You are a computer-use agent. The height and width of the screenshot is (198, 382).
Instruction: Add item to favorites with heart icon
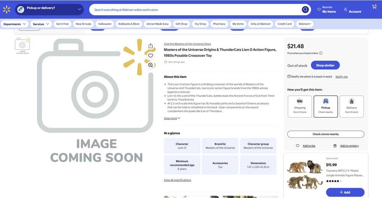tap(151, 56)
